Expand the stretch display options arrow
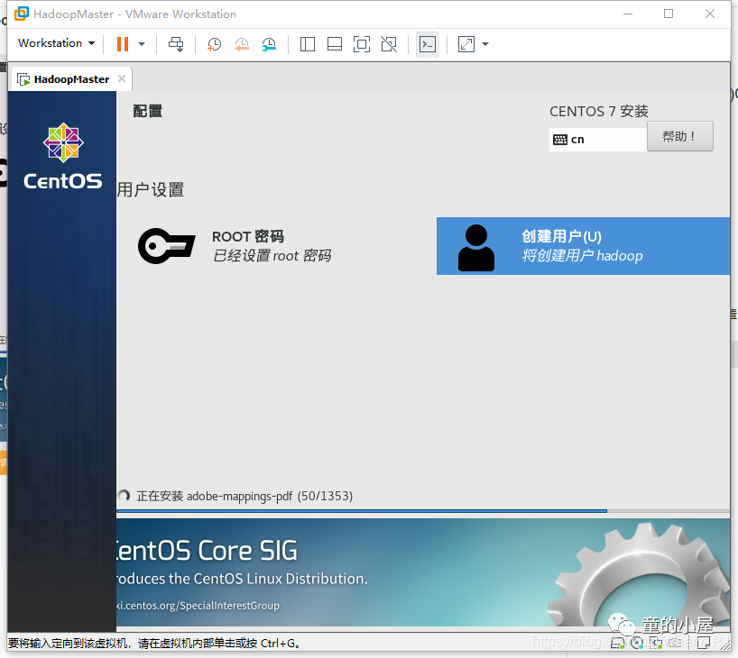The width and height of the screenshot is (738, 658). (485, 44)
